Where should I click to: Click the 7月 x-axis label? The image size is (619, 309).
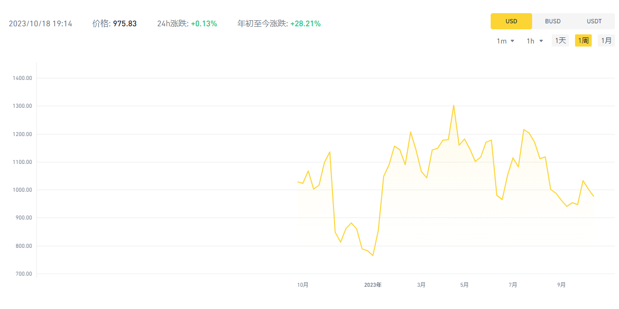(x=513, y=285)
